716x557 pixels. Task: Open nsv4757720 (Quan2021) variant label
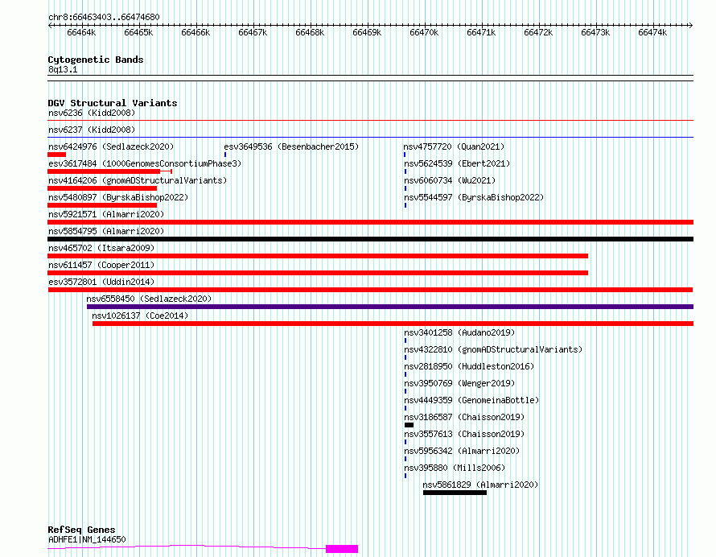pyautogui.click(x=454, y=146)
